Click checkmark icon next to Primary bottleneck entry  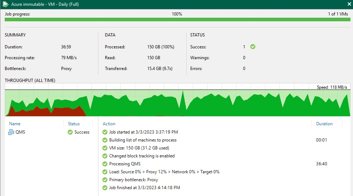coord(105,180)
